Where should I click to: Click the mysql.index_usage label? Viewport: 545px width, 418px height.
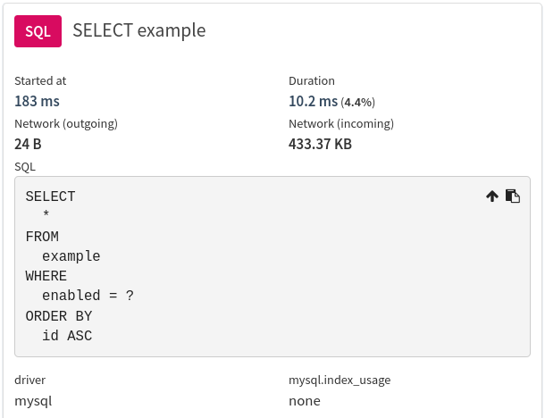[x=340, y=380]
